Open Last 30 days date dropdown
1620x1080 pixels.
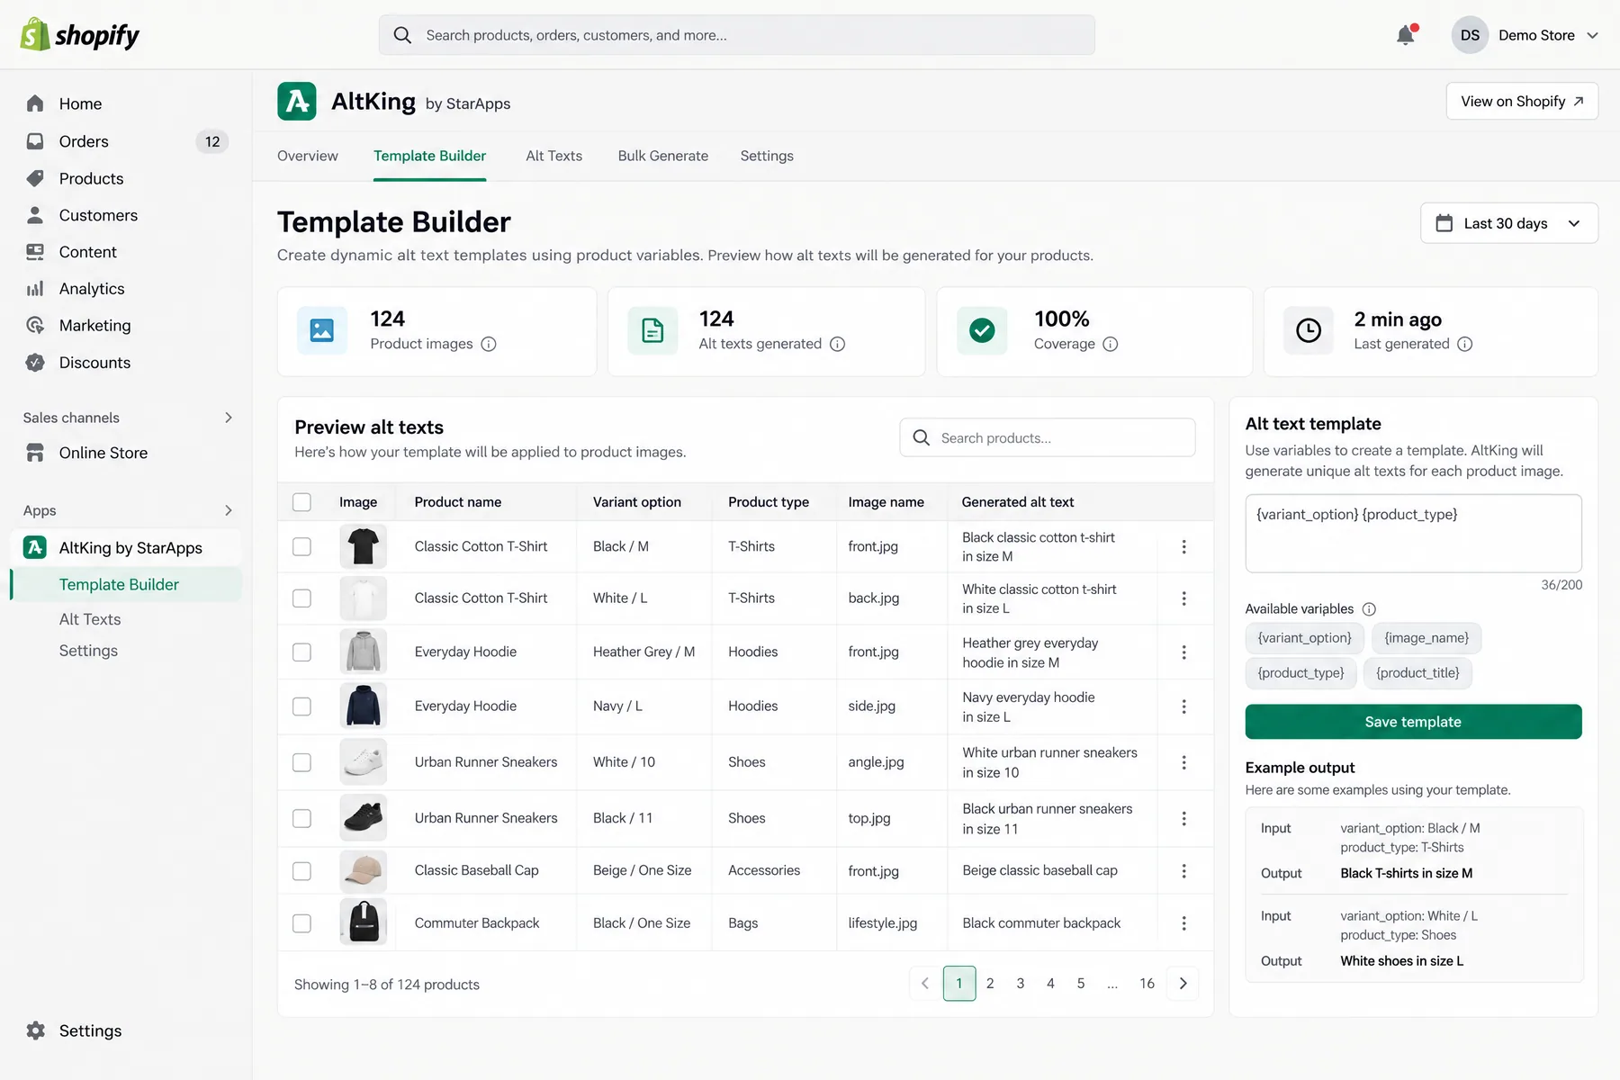point(1508,223)
